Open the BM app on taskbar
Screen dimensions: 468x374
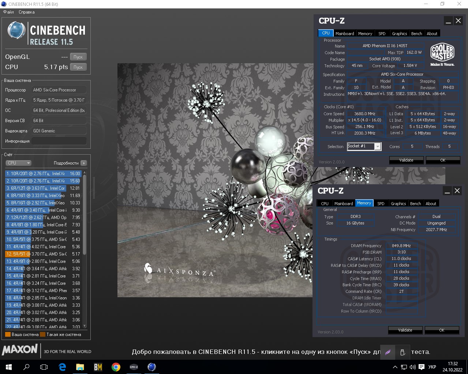click(x=98, y=367)
